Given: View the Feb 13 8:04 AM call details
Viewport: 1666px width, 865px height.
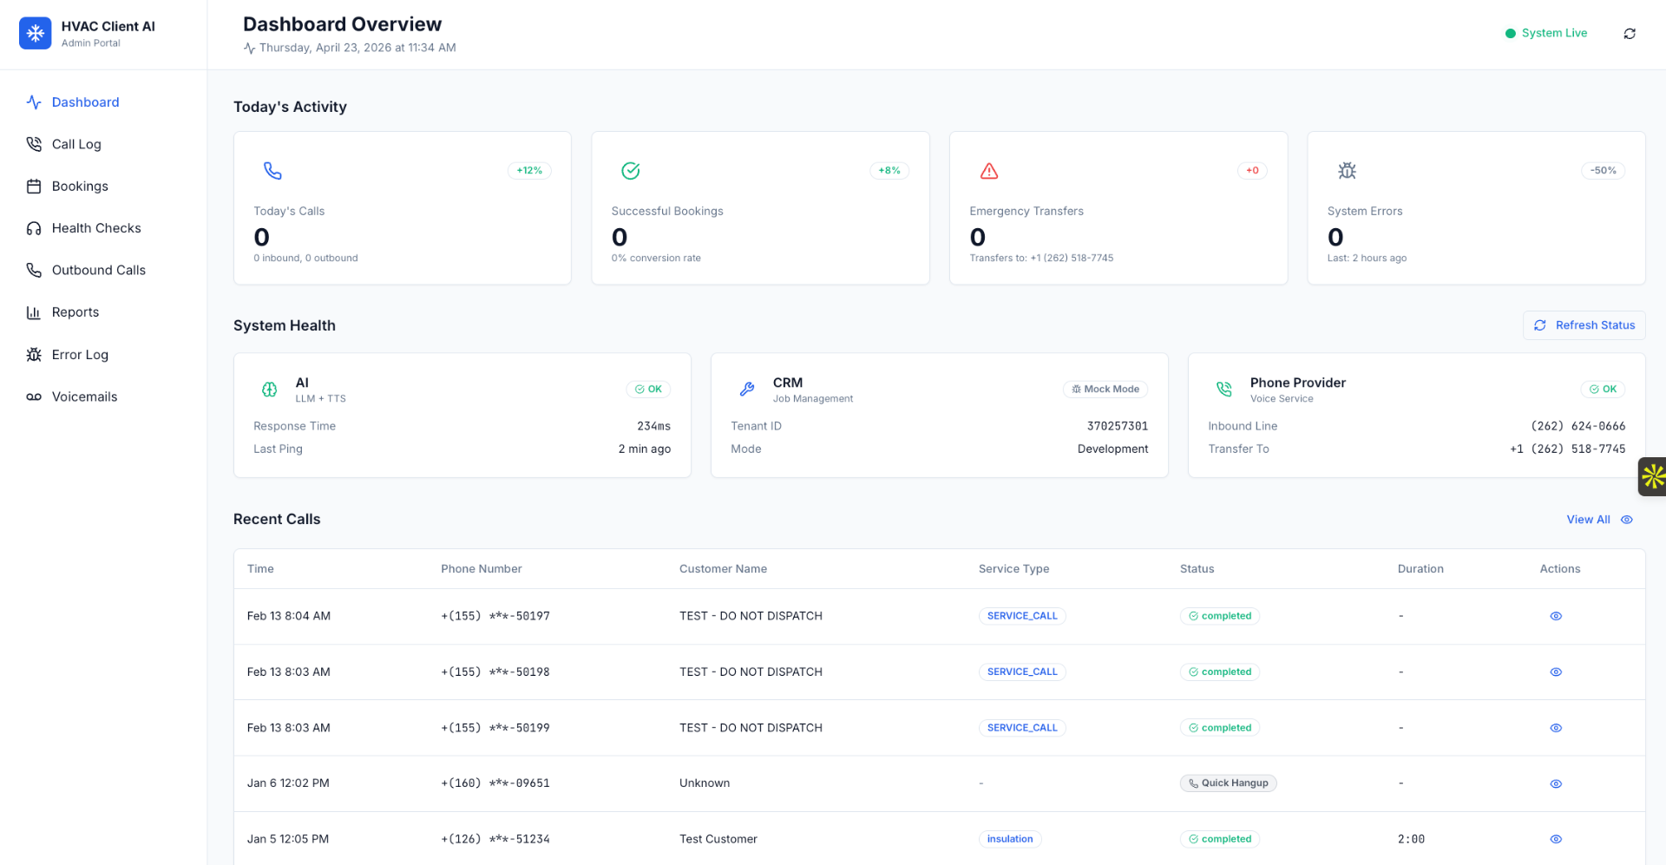Looking at the screenshot, I should [x=1555, y=616].
